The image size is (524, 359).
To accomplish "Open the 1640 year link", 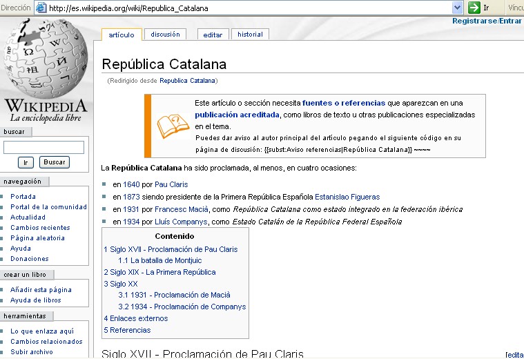I will (x=131, y=184).
